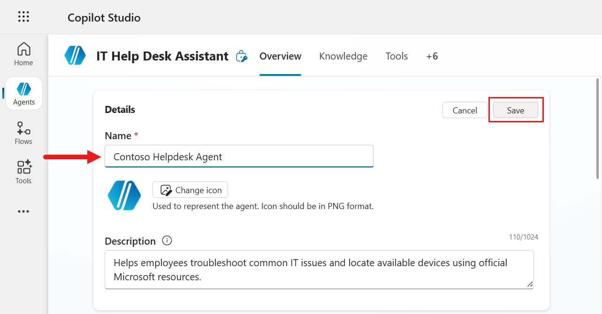Open Tools in the left sidebar
This screenshot has height=314, width=602.
point(23,172)
